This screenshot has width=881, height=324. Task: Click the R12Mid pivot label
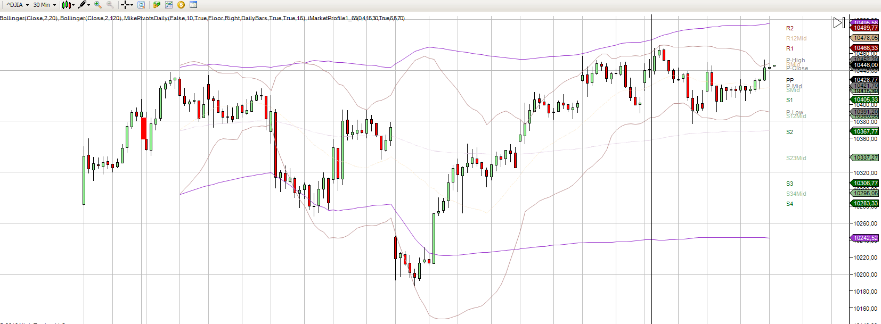click(x=796, y=38)
